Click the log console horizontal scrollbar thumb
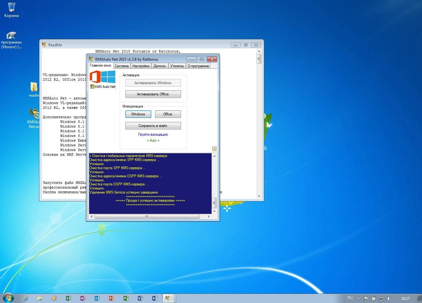The height and width of the screenshot is (303, 422). (x=147, y=216)
